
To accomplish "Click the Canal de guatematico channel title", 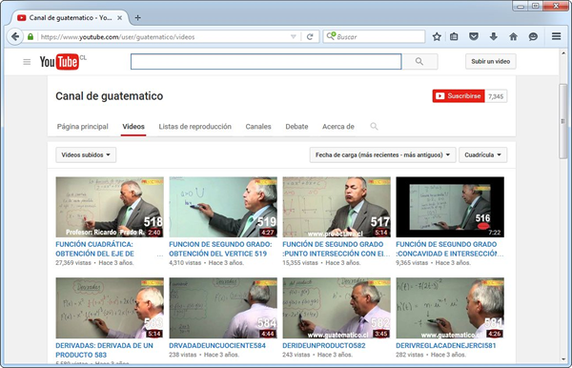I will click(x=109, y=96).
